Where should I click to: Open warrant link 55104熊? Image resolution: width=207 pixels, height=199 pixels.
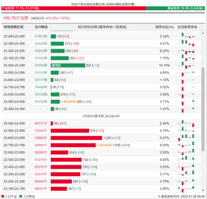coord(41,95)
